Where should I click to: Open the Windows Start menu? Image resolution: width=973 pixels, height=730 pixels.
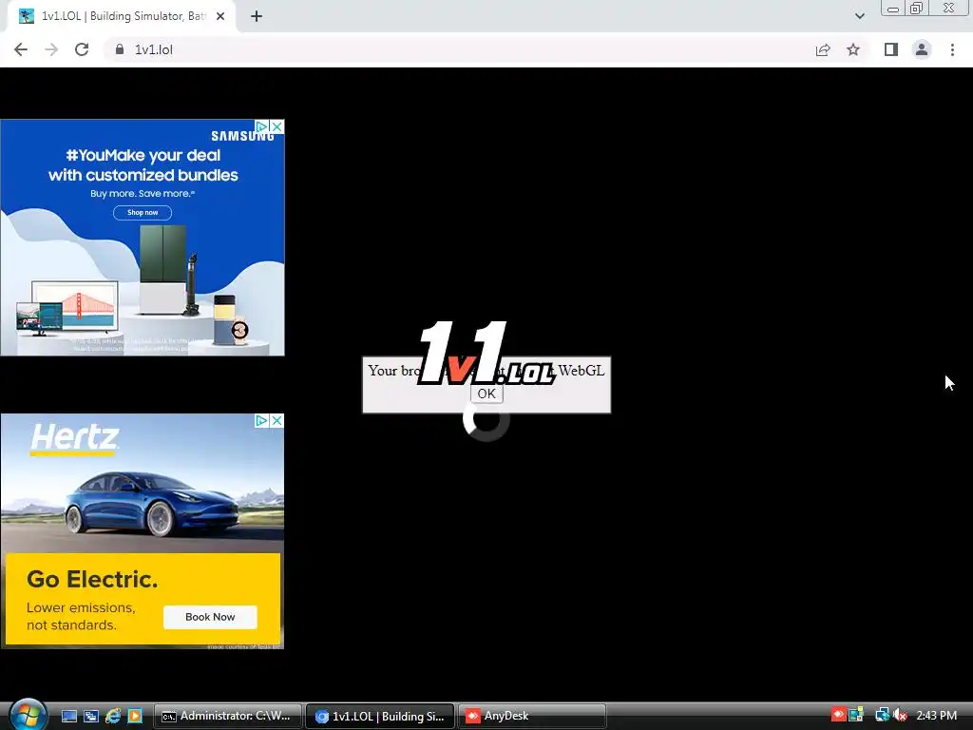pos(29,715)
